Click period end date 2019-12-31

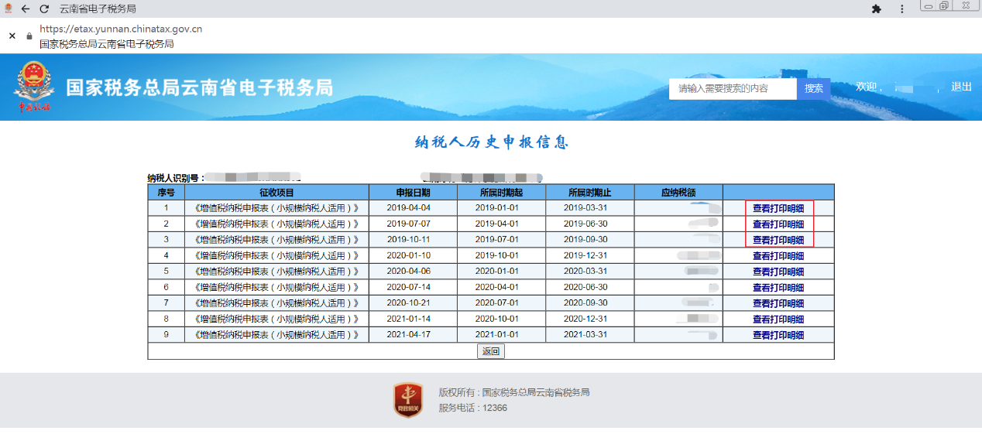585,255
